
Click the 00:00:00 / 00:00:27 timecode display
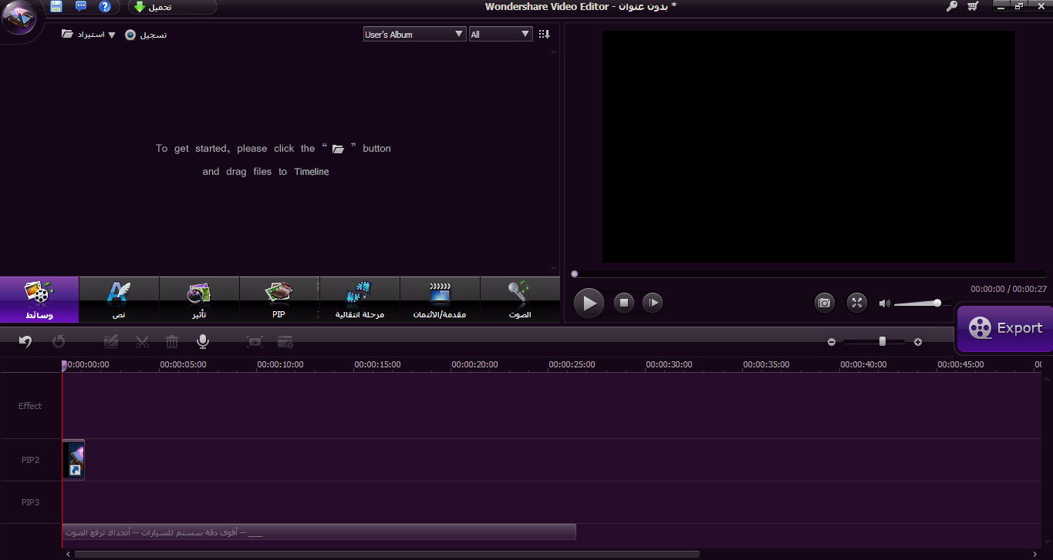(1008, 289)
